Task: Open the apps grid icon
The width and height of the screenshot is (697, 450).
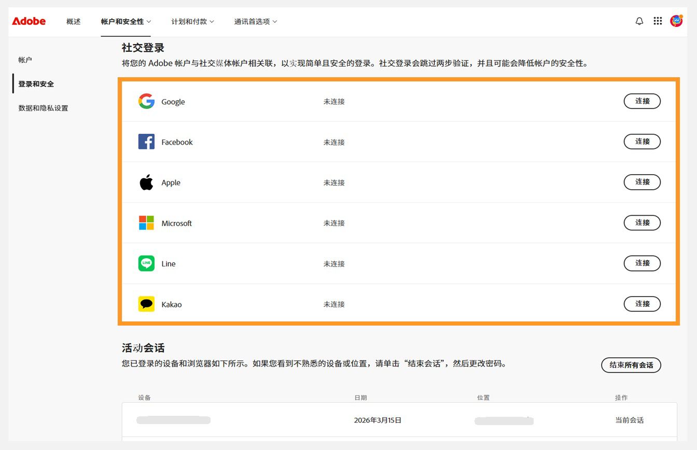Action: point(658,21)
